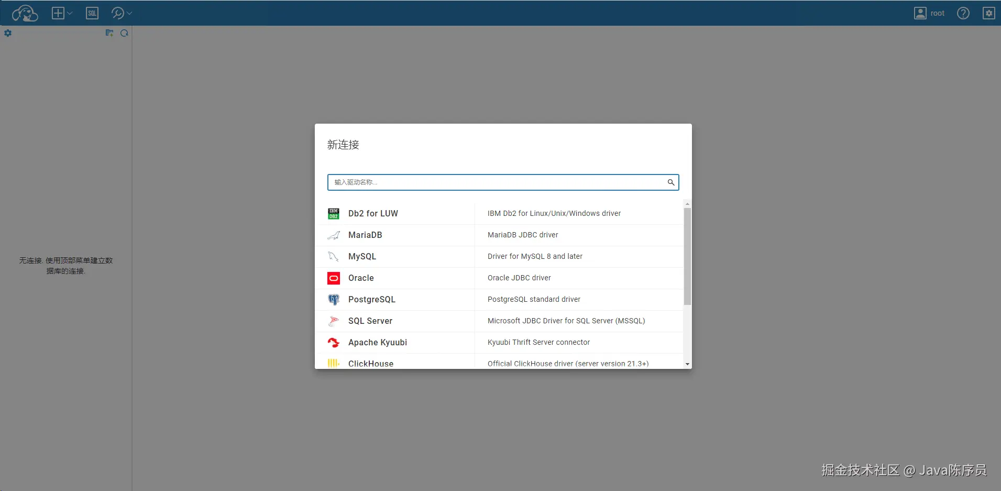The width and height of the screenshot is (1001, 491).
Task: Select the red Oracle icon
Action: (334, 278)
